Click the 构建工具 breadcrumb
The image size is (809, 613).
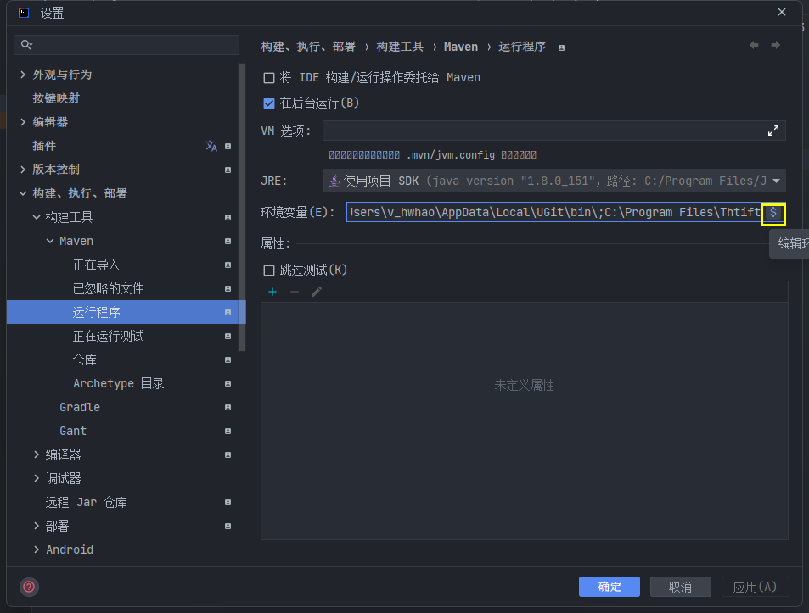400,47
